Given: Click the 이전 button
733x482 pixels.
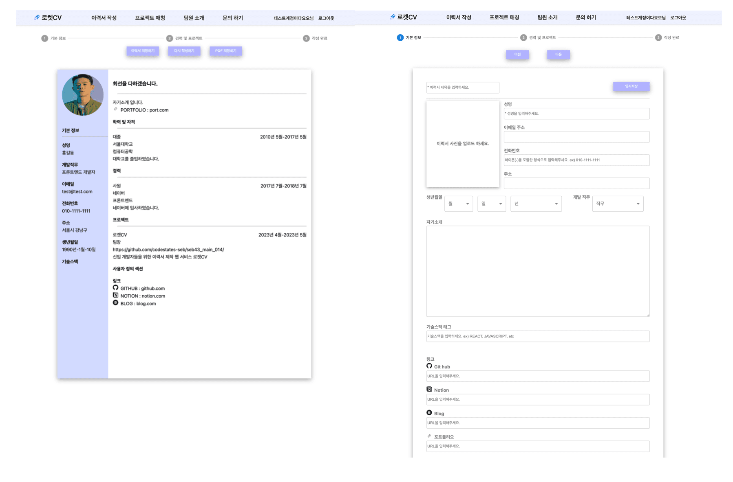Looking at the screenshot, I should point(517,55).
